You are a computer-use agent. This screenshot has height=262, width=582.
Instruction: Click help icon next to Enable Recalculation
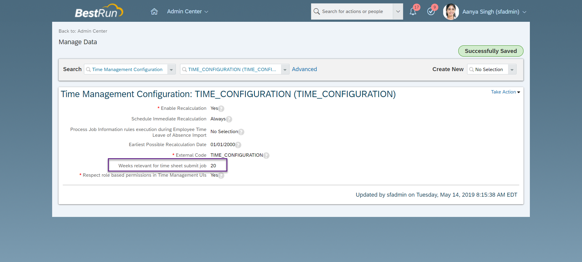(221, 109)
